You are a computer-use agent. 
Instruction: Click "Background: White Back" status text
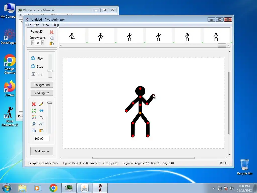pyautogui.click(x=43, y=163)
